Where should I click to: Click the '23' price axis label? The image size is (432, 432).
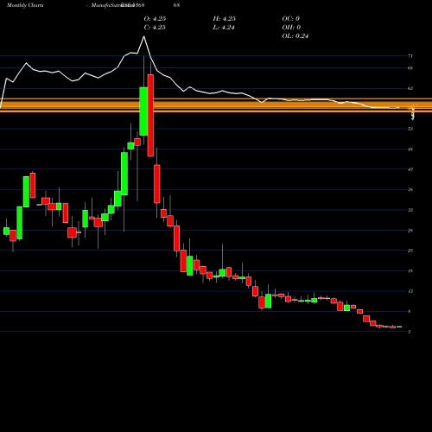point(410,251)
